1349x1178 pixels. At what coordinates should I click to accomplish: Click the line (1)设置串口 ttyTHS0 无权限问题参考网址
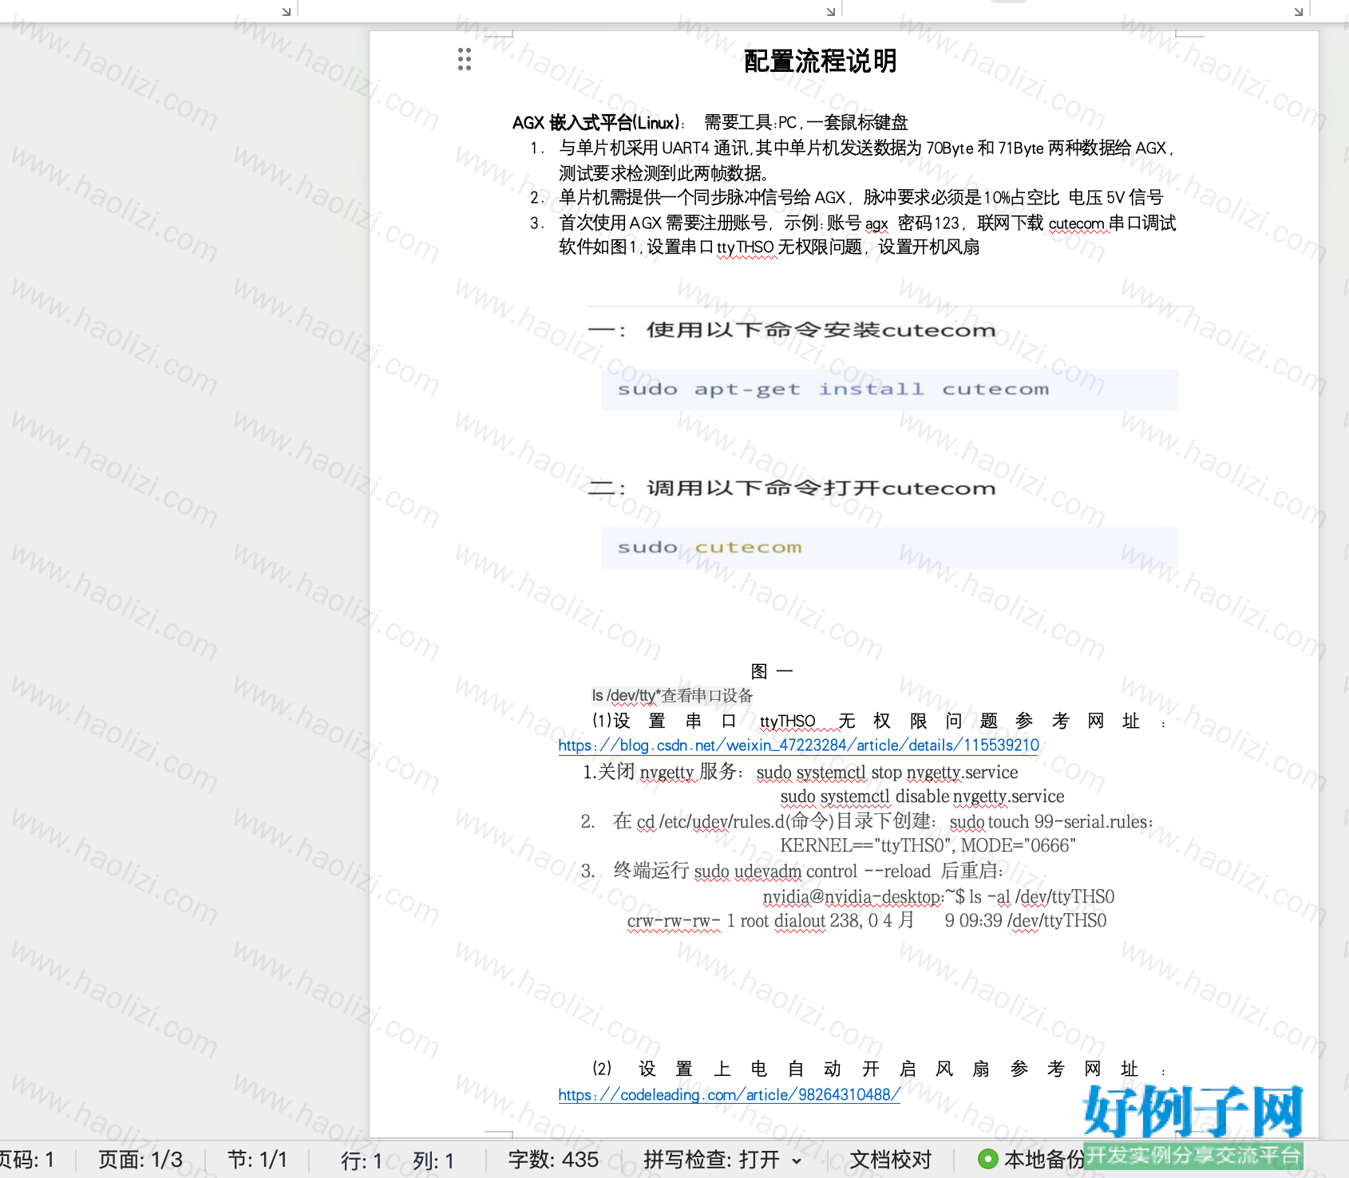click(879, 721)
